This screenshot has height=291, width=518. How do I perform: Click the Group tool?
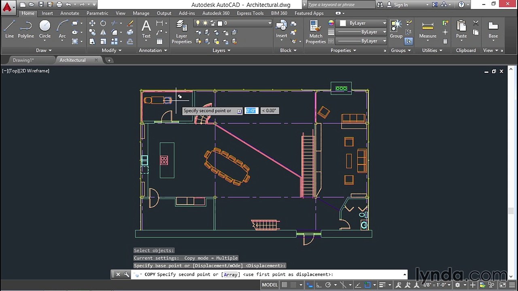396,30
